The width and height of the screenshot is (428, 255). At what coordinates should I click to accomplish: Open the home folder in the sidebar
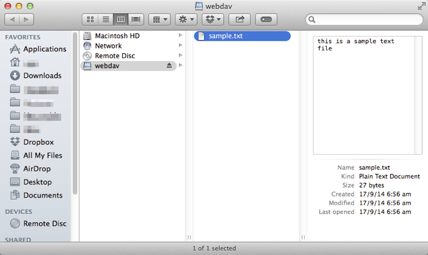point(24,63)
